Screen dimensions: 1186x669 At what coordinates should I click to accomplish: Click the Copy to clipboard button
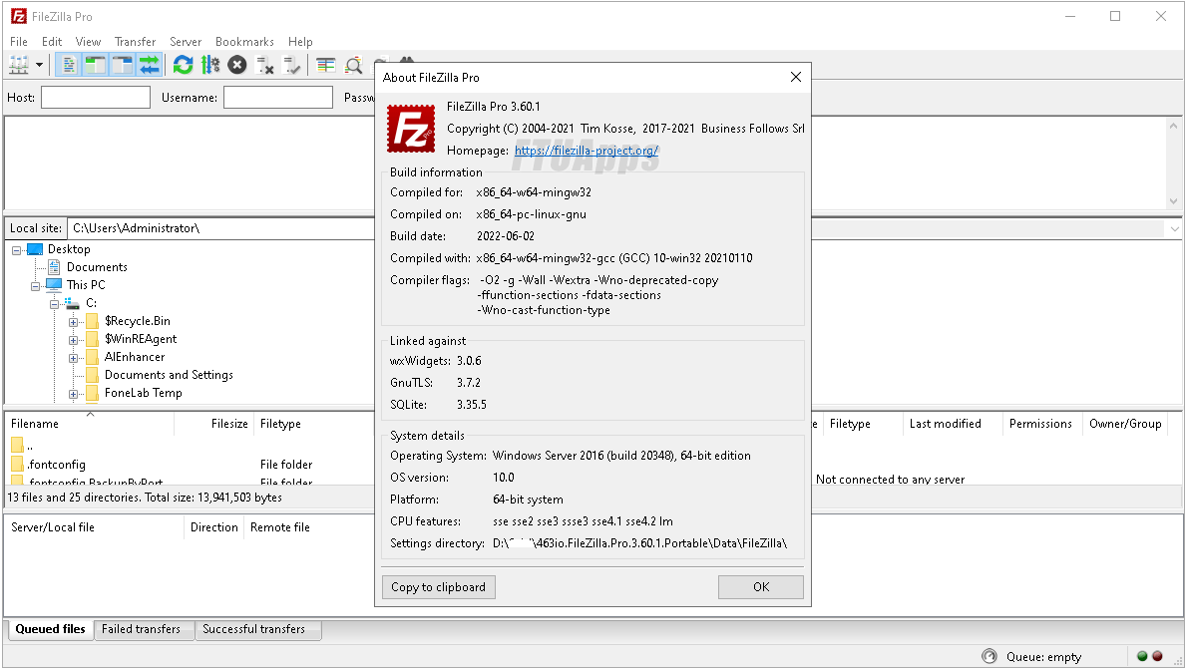point(439,587)
